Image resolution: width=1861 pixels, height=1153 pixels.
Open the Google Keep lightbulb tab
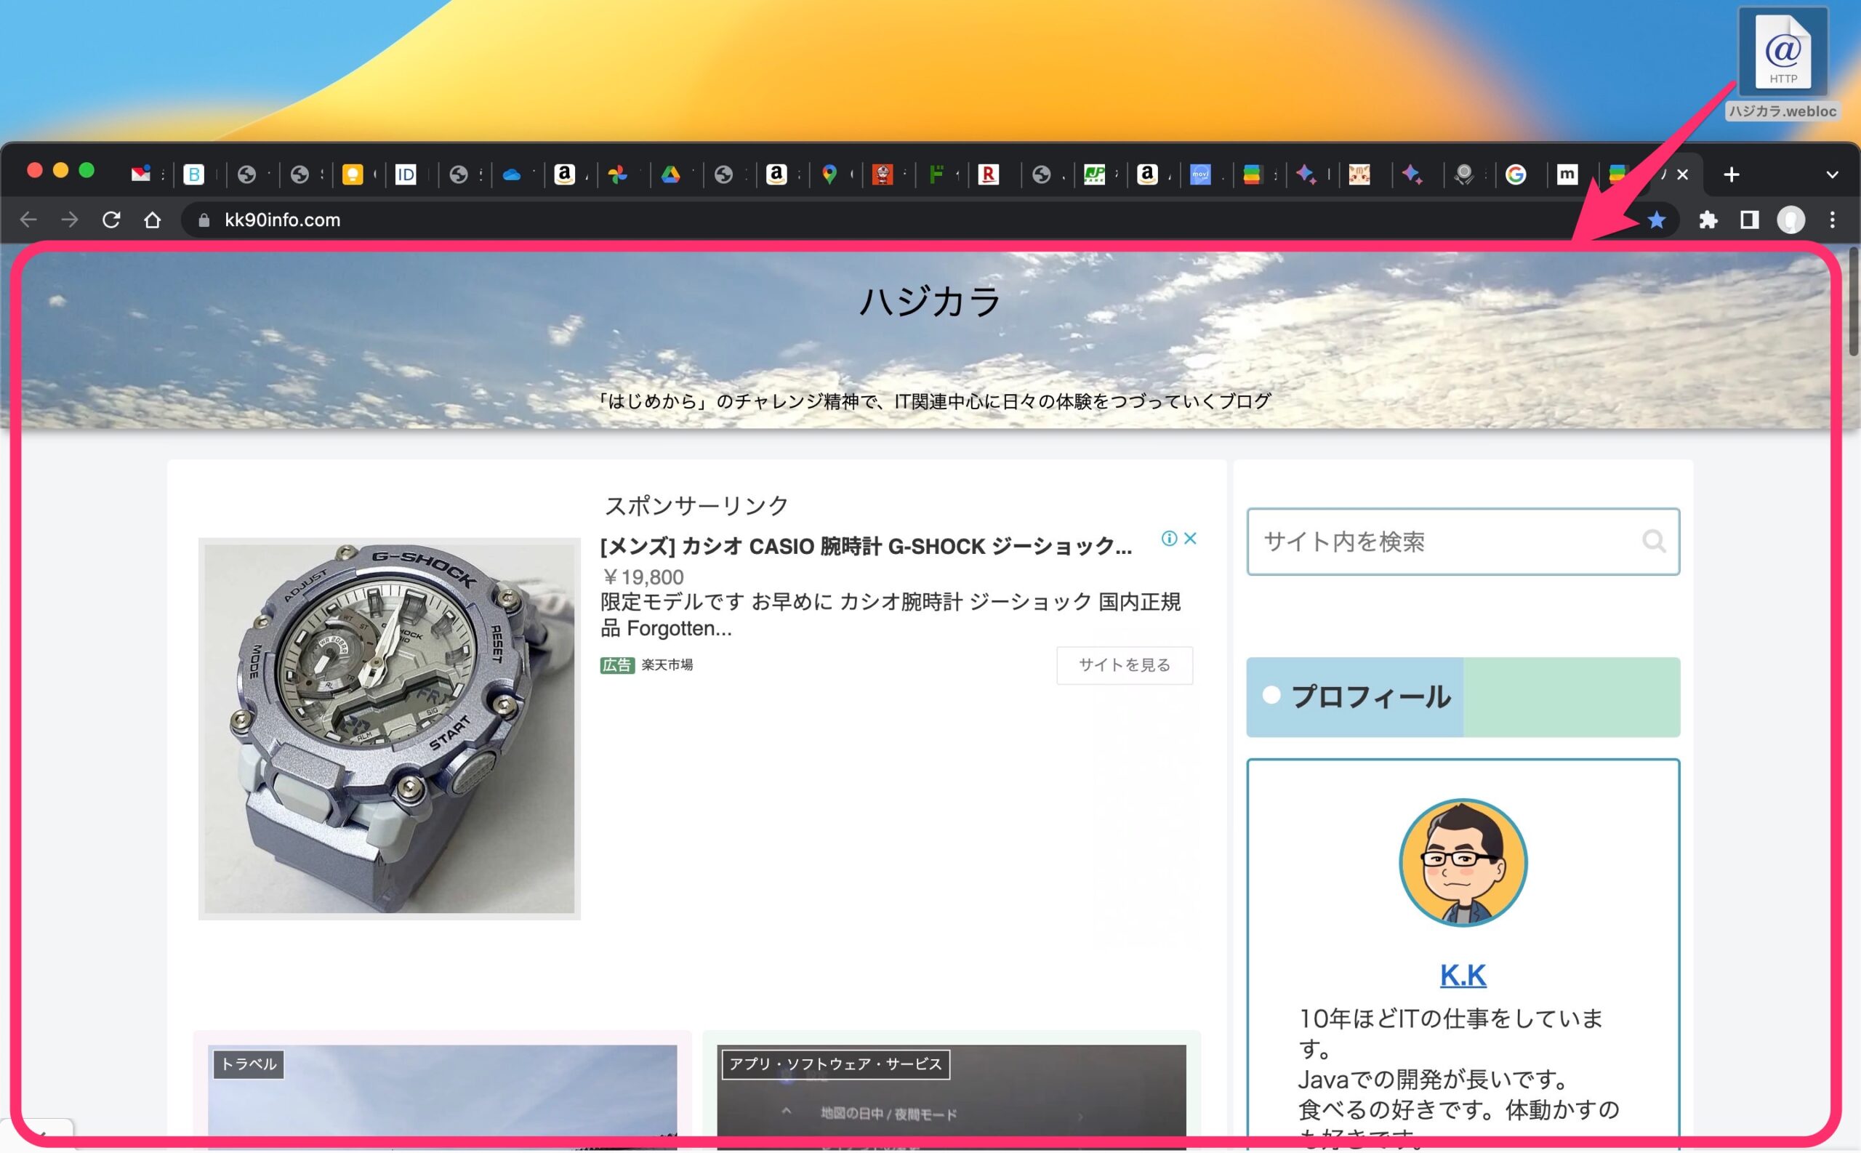coord(353,174)
